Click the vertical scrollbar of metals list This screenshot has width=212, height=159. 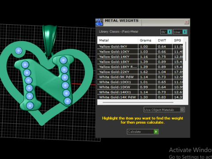[185, 51]
